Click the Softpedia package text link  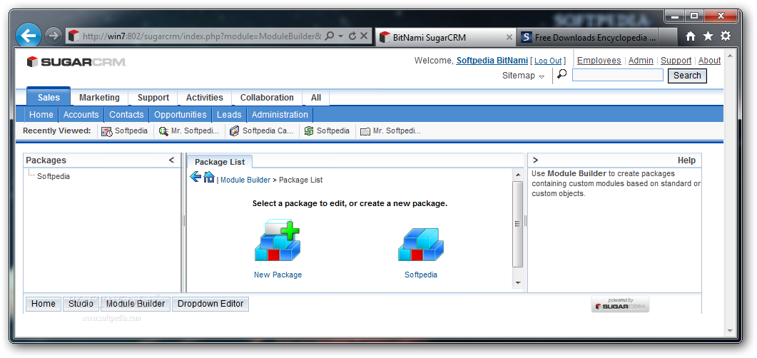421,275
